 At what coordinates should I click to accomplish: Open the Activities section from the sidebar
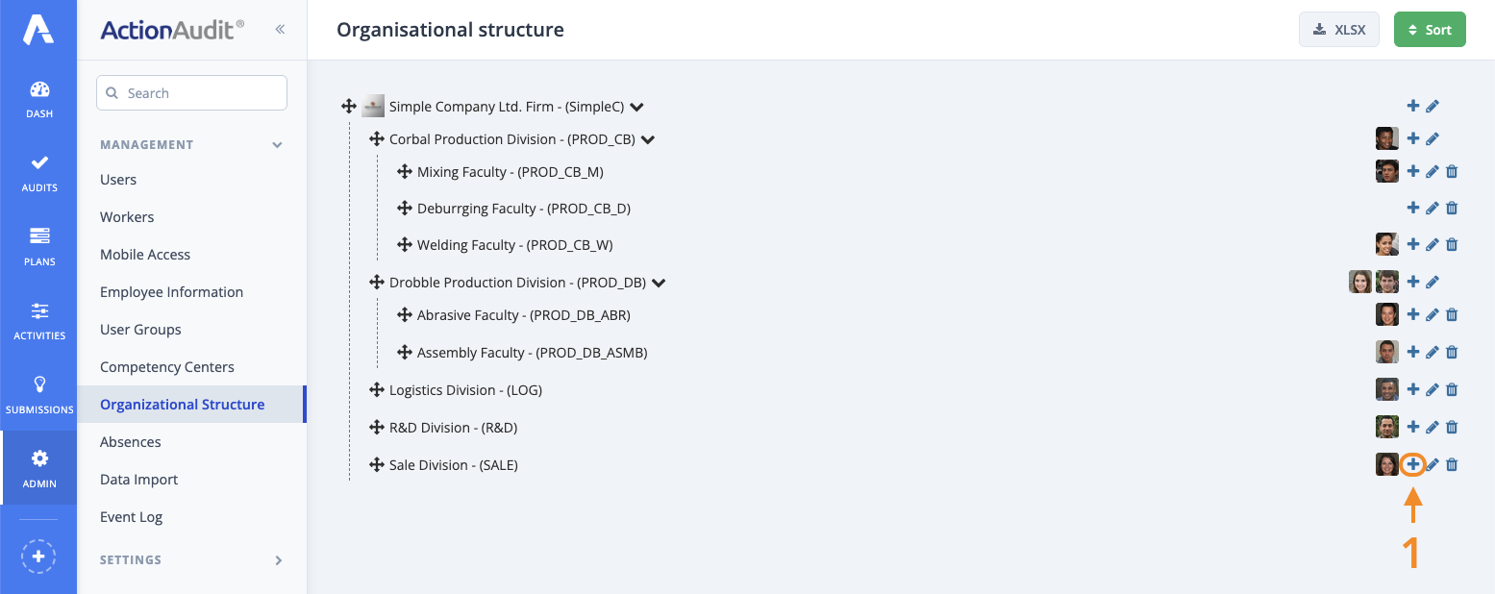[x=38, y=320]
